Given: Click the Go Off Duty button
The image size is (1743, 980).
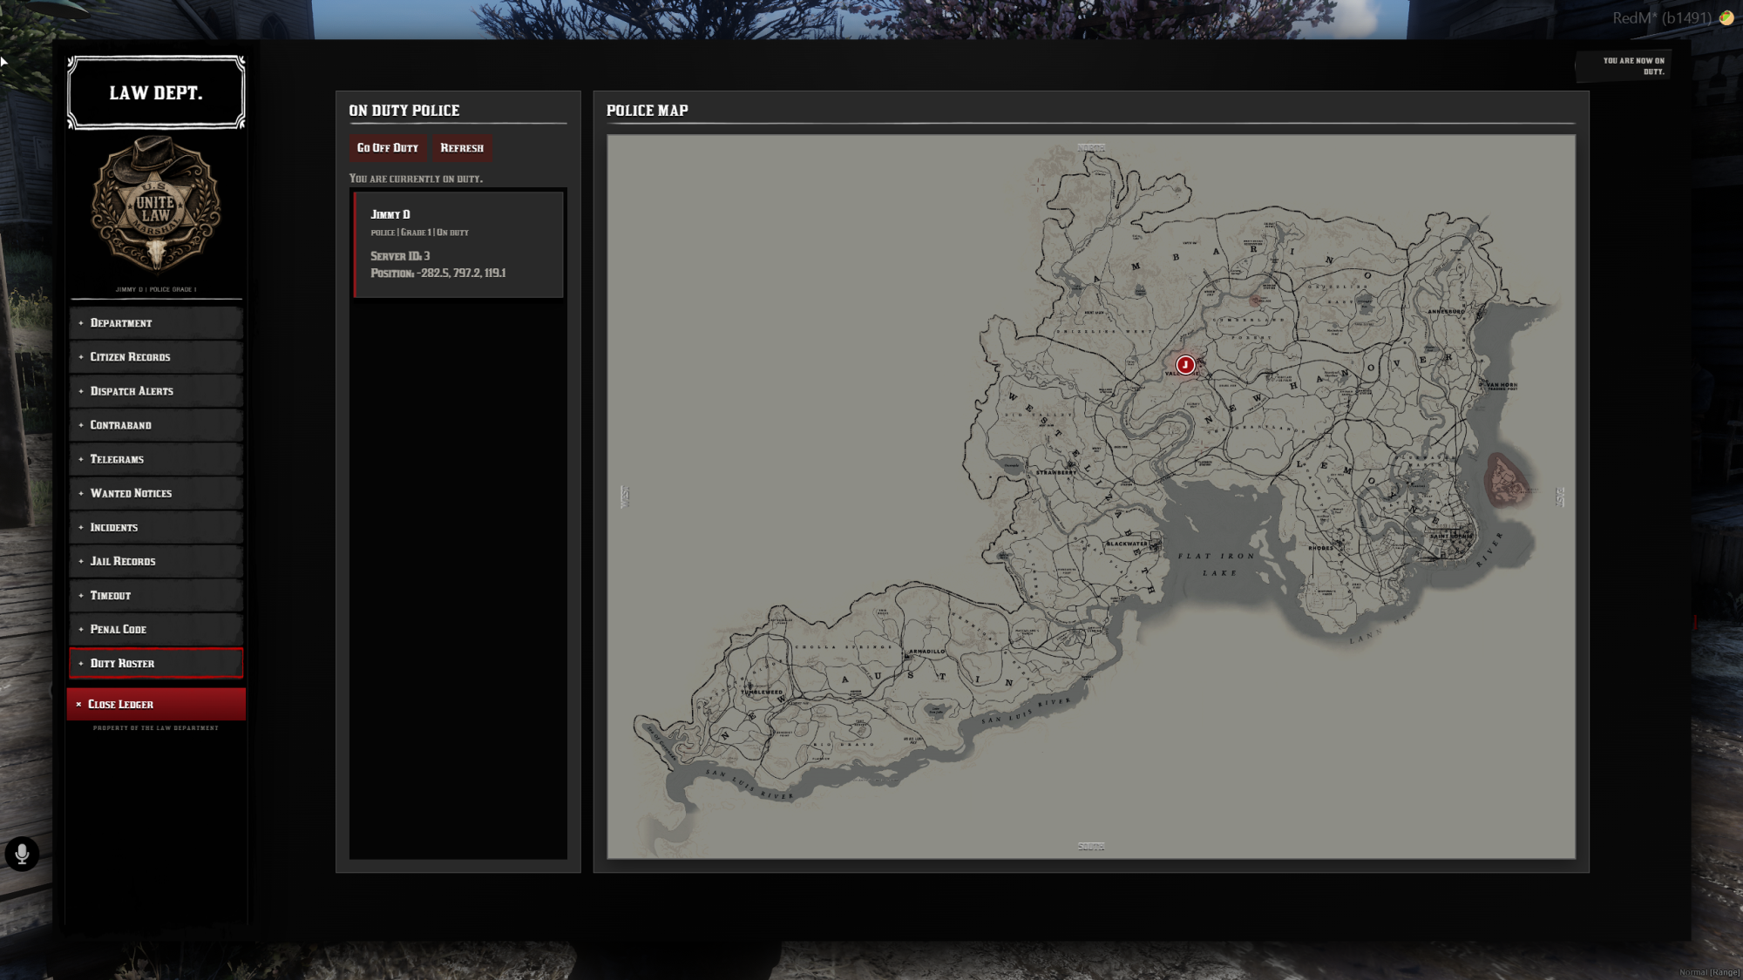Looking at the screenshot, I should point(388,148).
